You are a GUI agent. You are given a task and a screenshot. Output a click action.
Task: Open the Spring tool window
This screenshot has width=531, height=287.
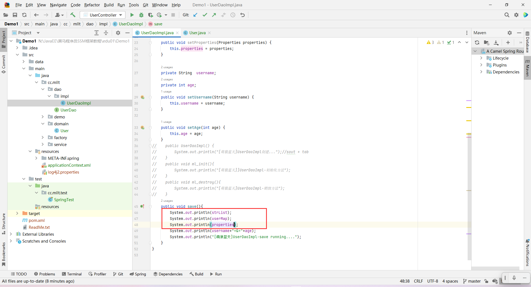[138, 274]
